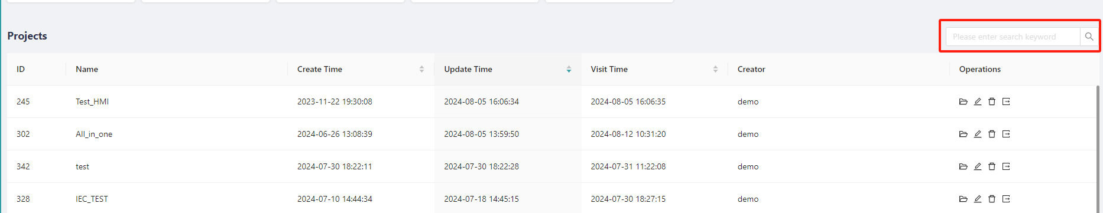Click the search magnifier button
Viewport: 1103px width, 213px height.
pos(1089,37)
